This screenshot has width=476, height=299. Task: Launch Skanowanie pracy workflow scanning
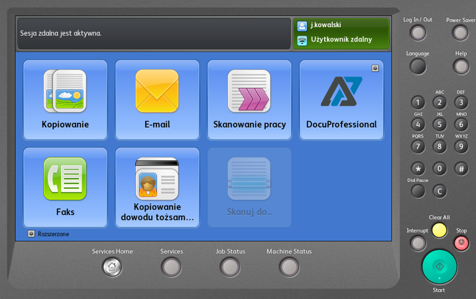coord(249,100)
